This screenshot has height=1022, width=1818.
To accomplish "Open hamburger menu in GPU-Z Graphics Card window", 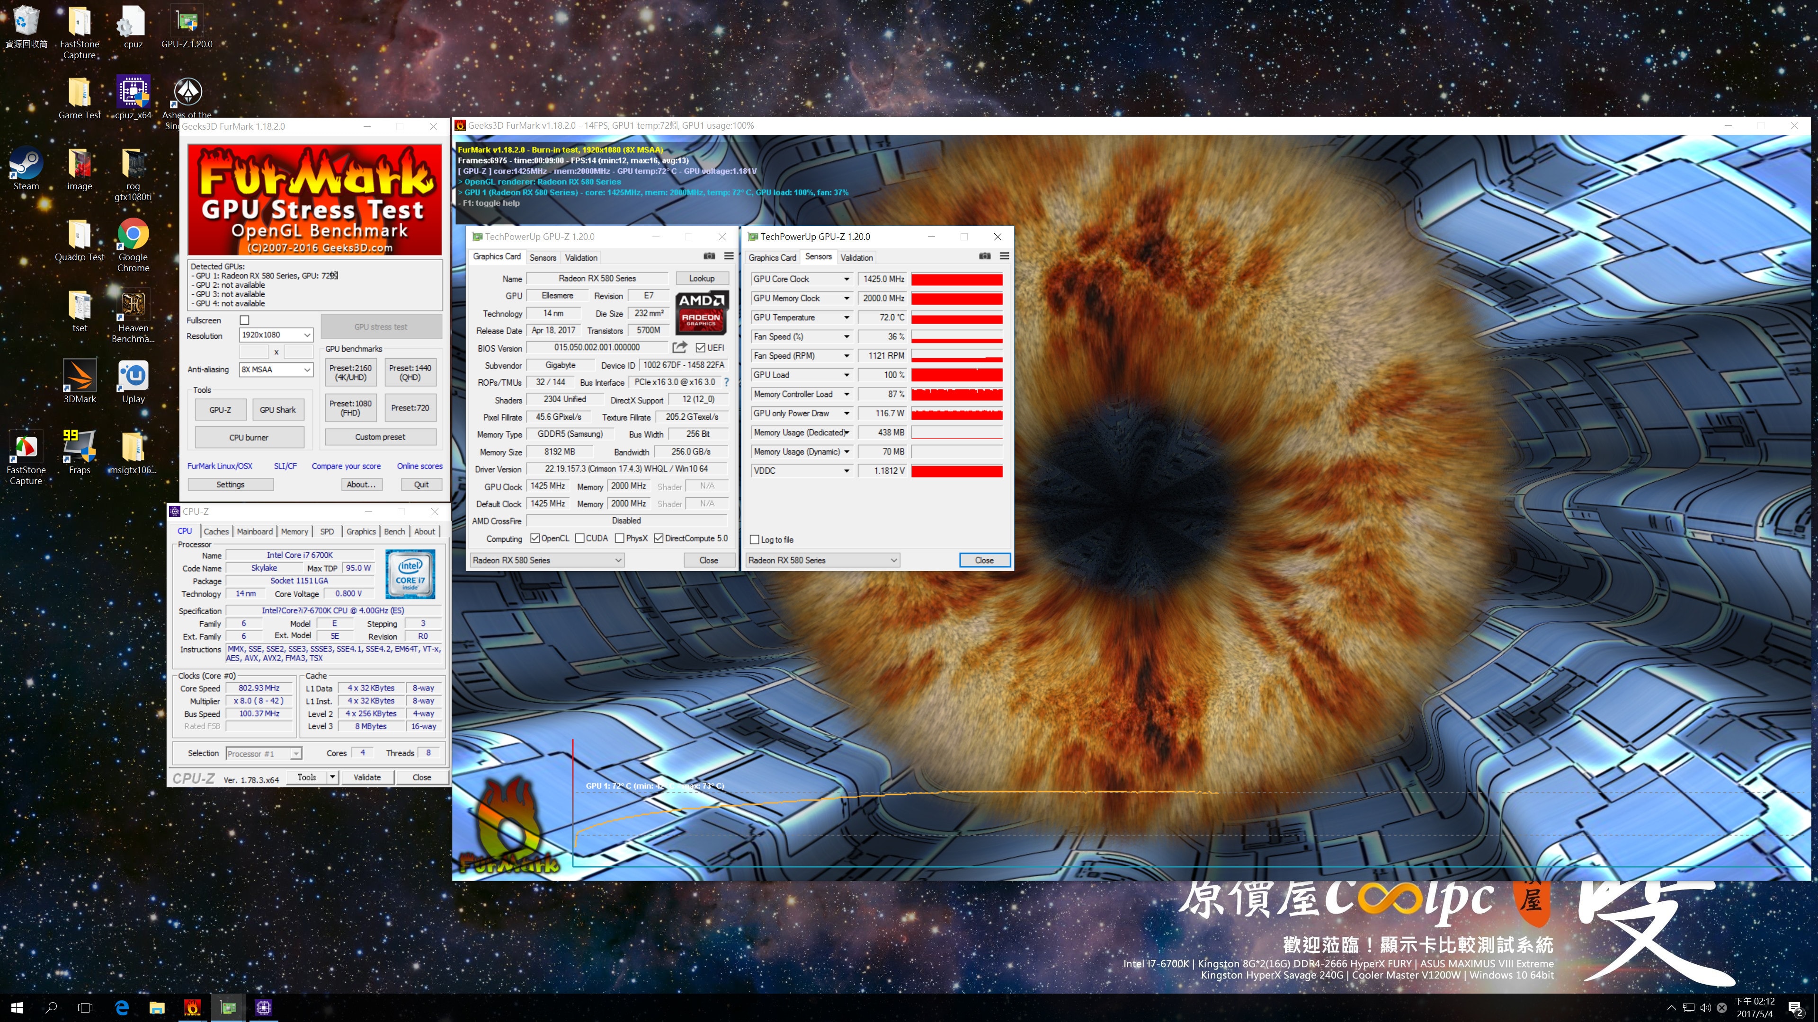I will click(729, 256).
